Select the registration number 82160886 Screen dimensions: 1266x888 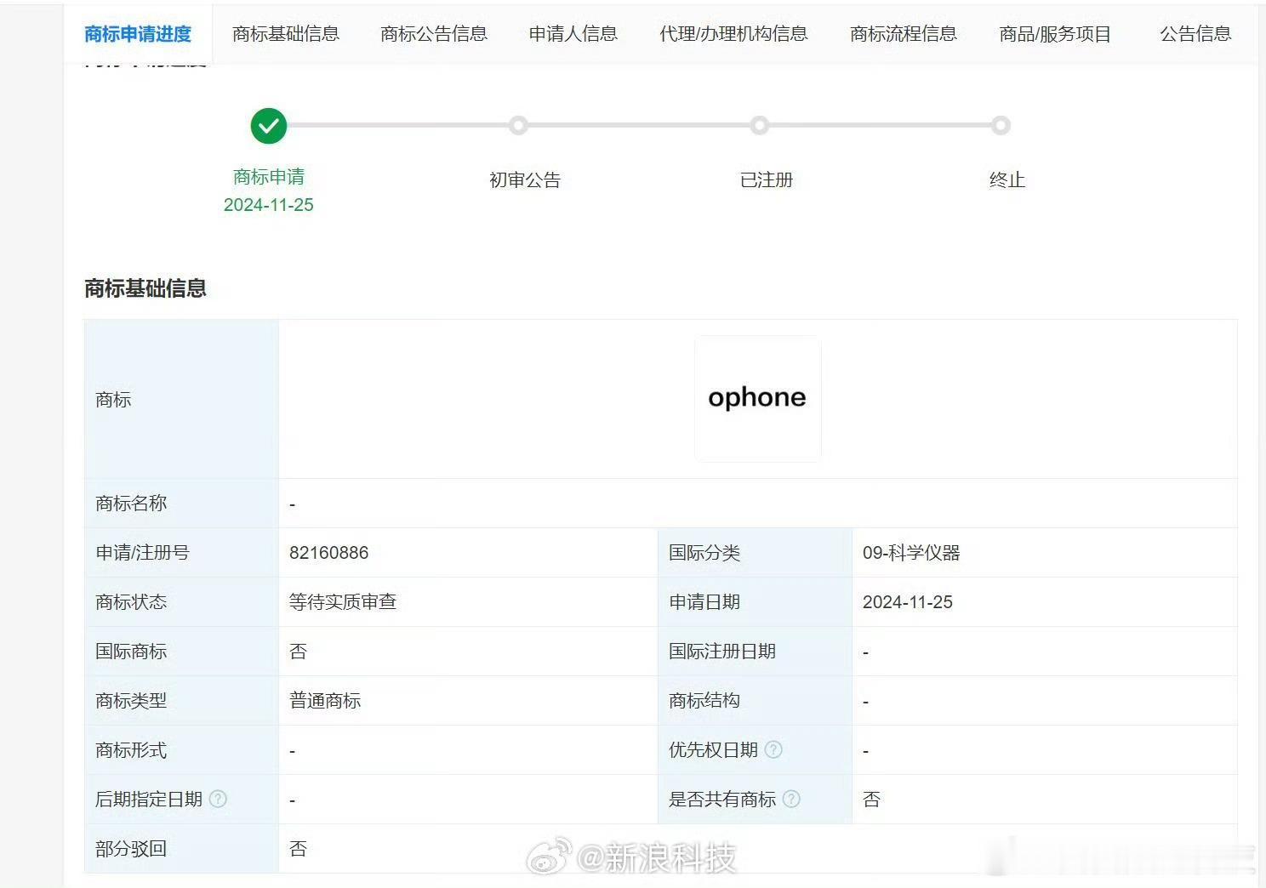329,553
